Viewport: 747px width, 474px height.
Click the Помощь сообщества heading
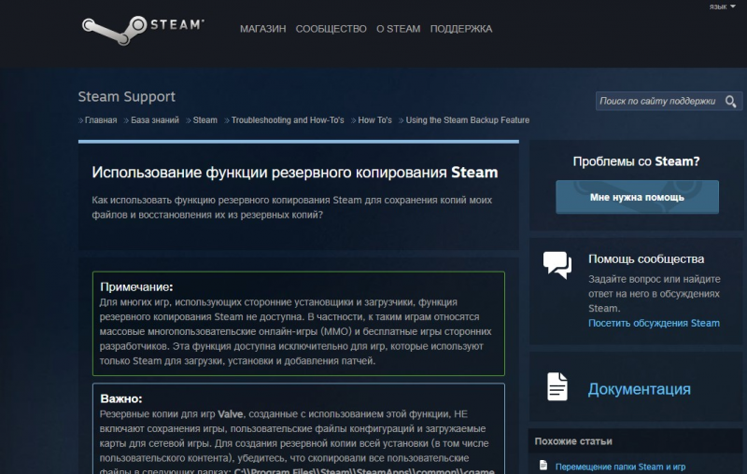click(x=646, y=258)
